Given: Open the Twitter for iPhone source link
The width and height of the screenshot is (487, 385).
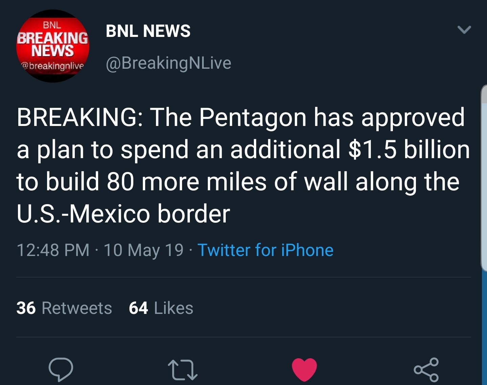Looking at the screenshot, I should pos(265,250).
